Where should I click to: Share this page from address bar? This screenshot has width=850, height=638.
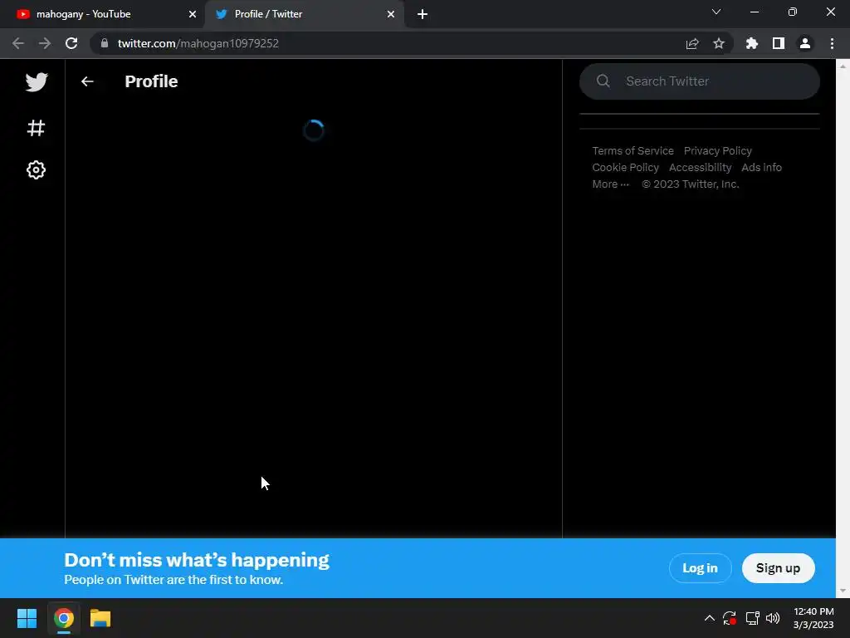tap(692, 43)
